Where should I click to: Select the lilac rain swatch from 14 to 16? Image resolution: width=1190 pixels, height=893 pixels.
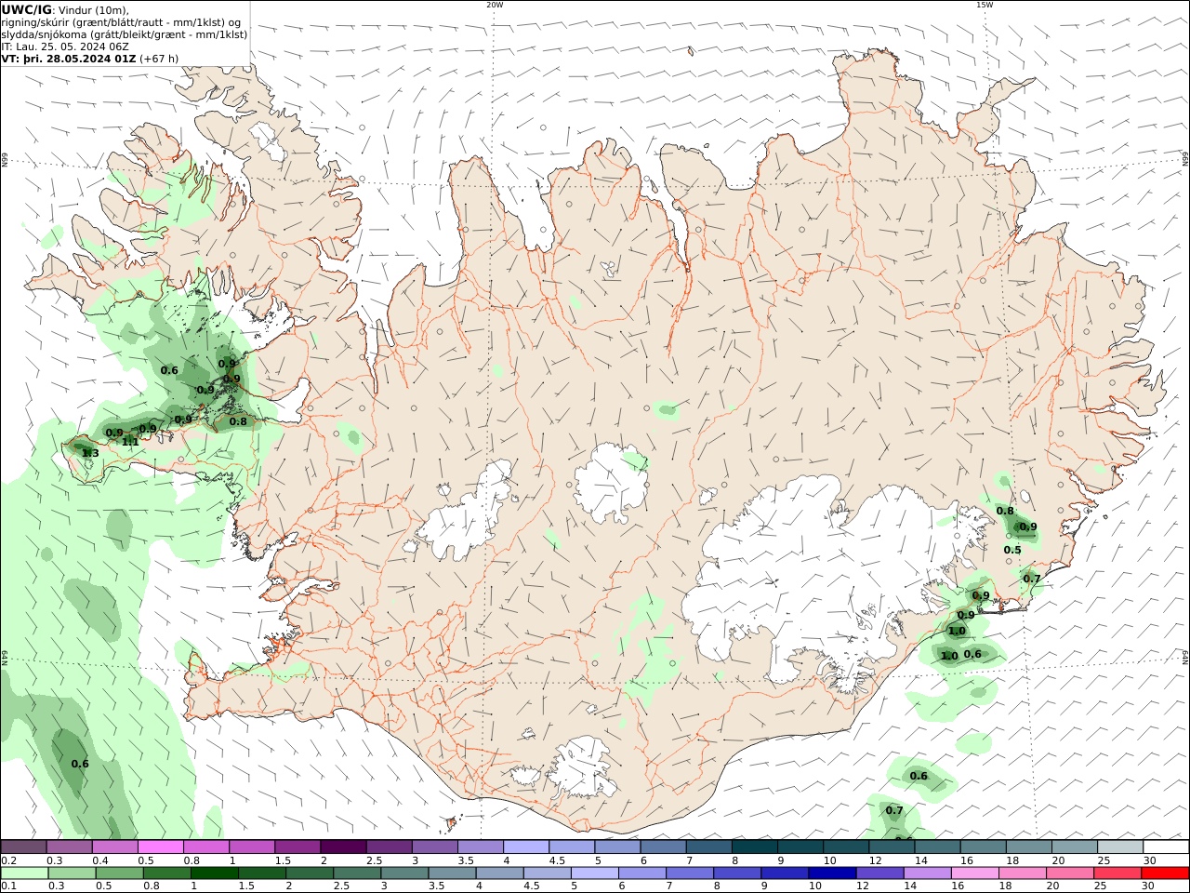click(x=927, y=873)
